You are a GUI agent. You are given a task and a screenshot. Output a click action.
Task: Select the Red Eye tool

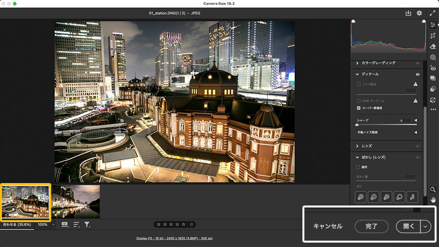433,68
